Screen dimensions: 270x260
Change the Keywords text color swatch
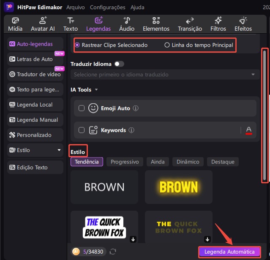point(249,130)
